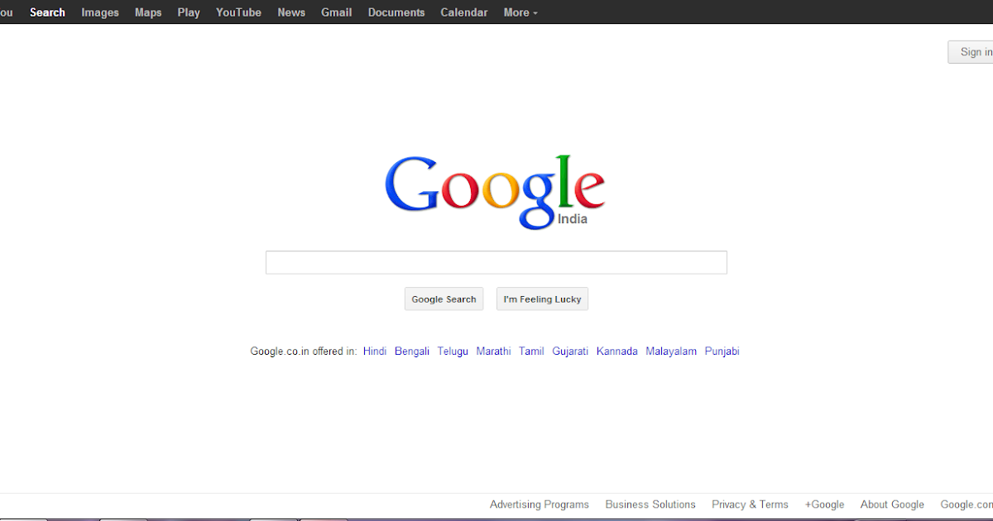Screen dimensions: 993x521
Task: Switch language to Malayalam
Action: 671,351
